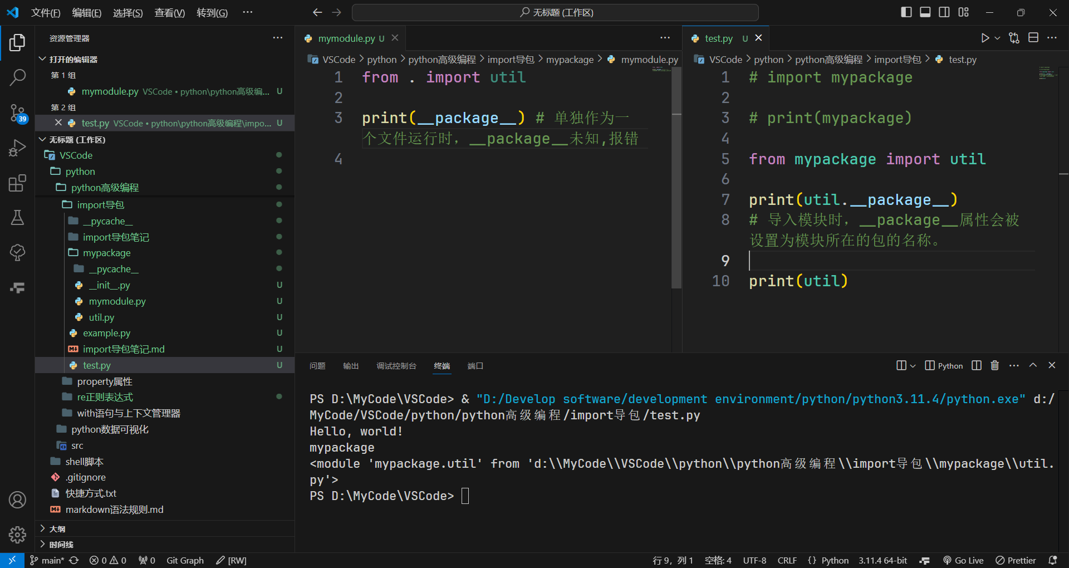Open Source Control view with 39 changes

click(x=17, y=113)
